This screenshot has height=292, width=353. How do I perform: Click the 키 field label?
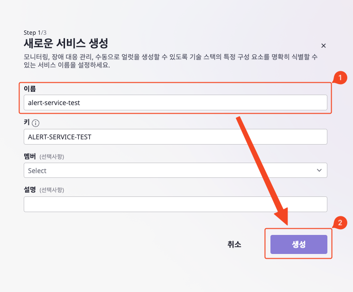coord(27,122)
